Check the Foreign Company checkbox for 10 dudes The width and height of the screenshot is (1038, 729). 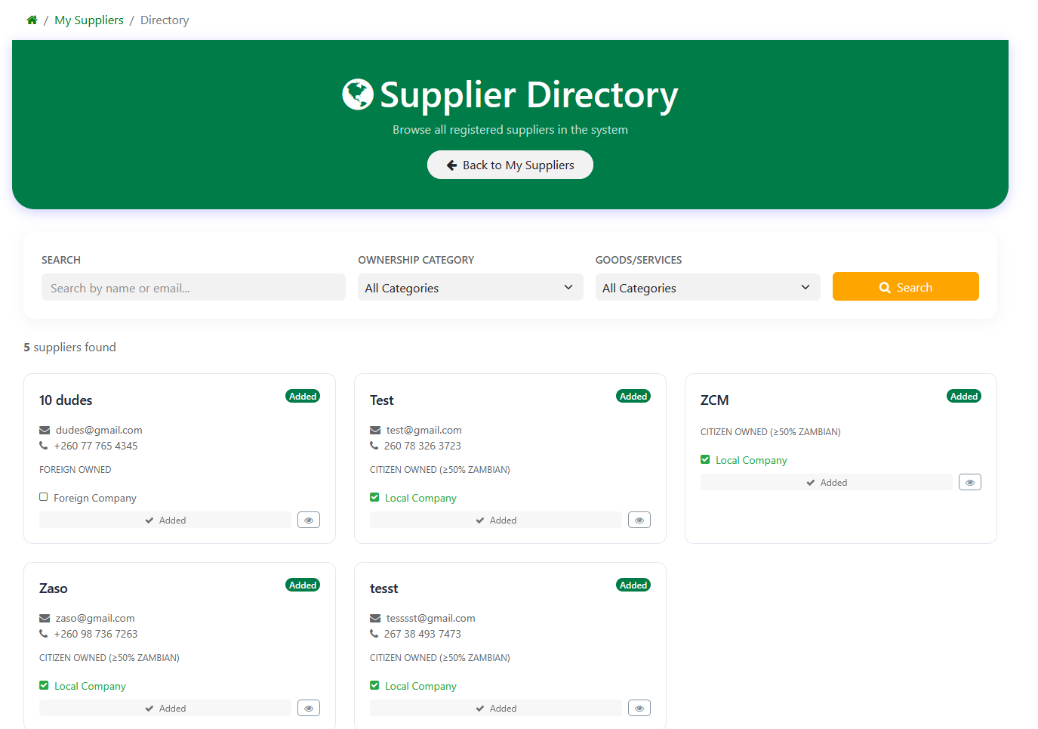[43, 497]
